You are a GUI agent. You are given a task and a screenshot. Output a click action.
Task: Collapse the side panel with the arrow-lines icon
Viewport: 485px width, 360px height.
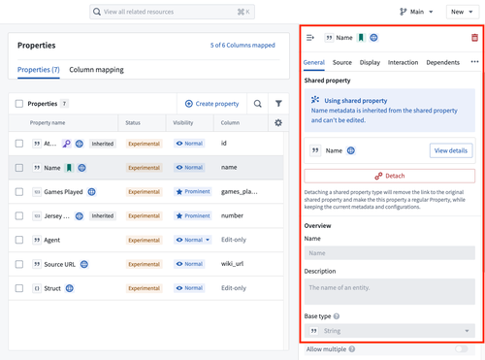pos(310,38)
